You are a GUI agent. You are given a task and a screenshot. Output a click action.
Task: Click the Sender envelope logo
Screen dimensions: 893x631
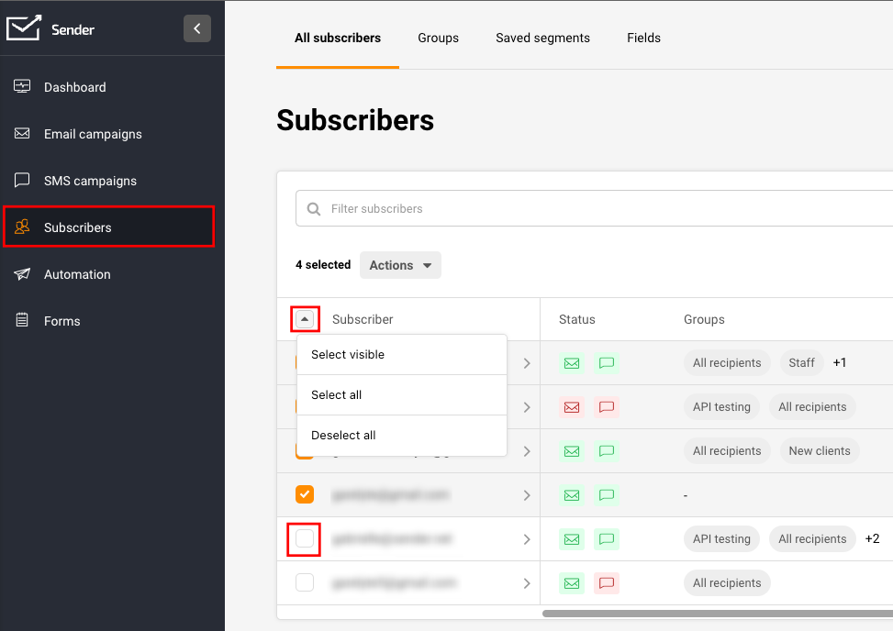(x=24, y=28)
